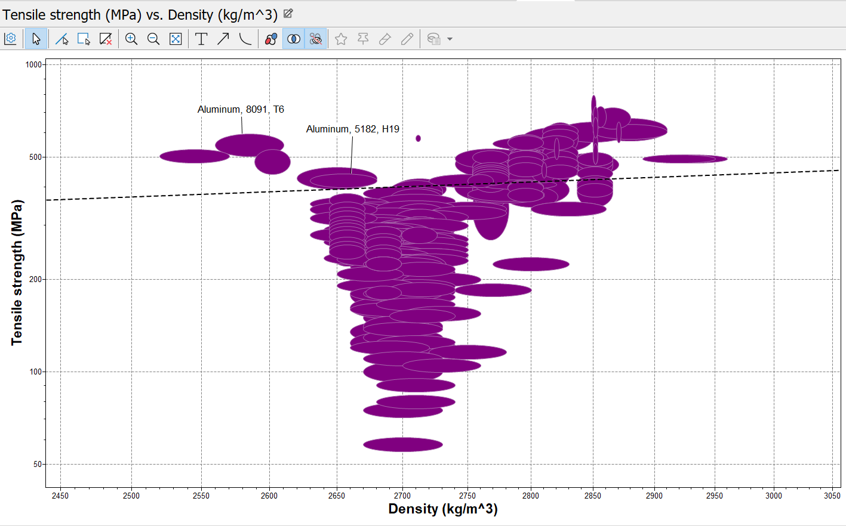Screen dimensions: 846x526
Task: Click the star favorite button
Action: point(341,39)
